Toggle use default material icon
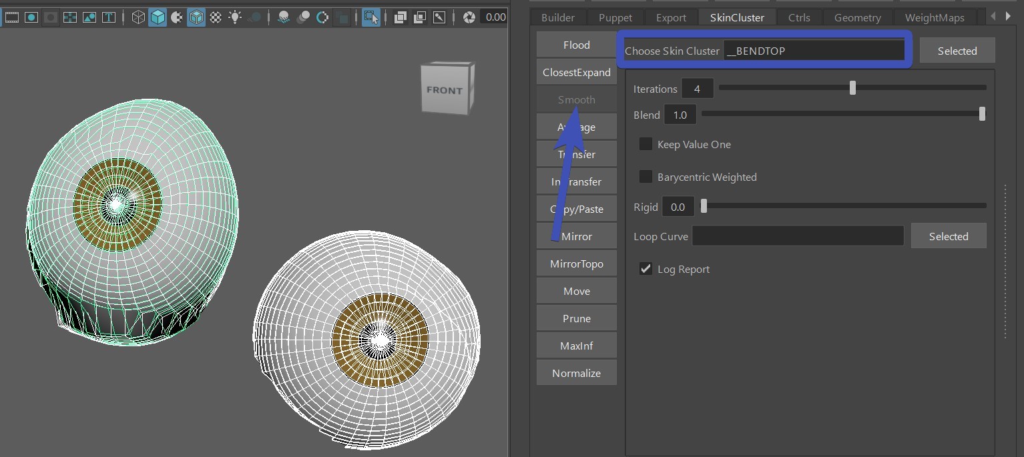 (176, 17)
